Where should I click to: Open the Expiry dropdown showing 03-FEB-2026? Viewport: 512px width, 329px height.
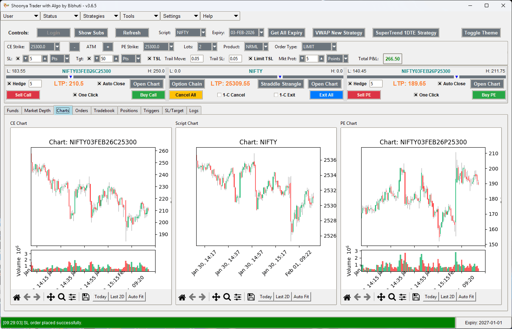coord(261,32)
